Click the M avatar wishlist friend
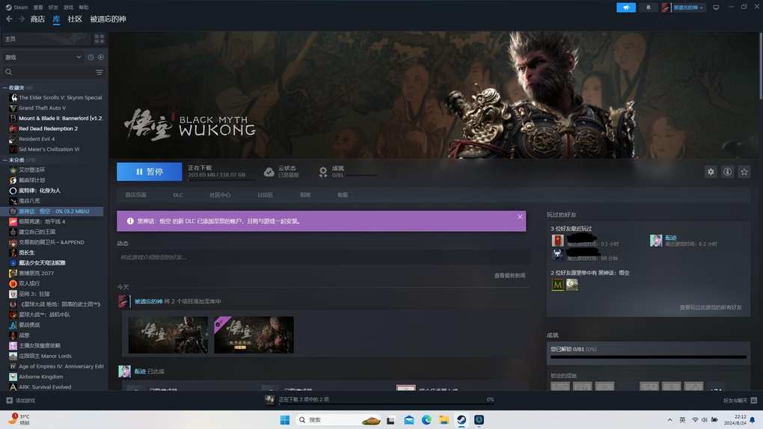The height and width of the screenshot is (429, 763). click(x=557, y=285)
